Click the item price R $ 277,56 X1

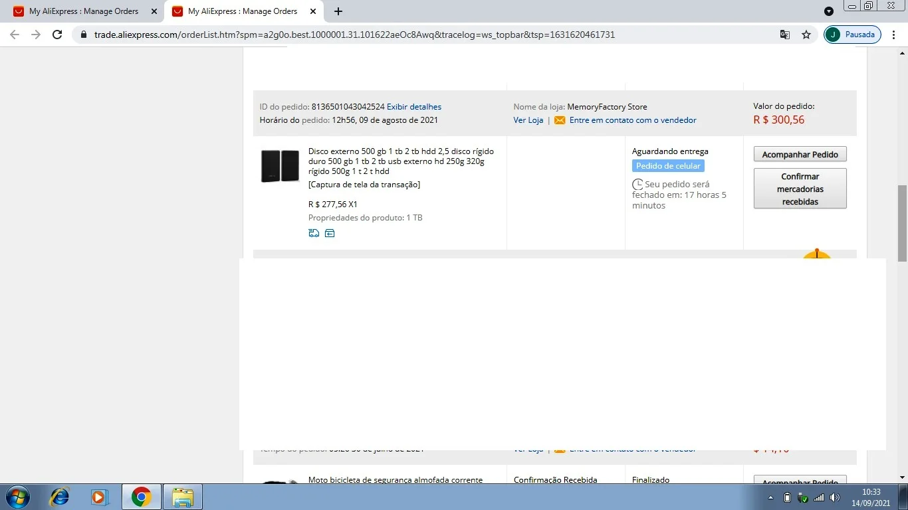(x=333, y=205)
